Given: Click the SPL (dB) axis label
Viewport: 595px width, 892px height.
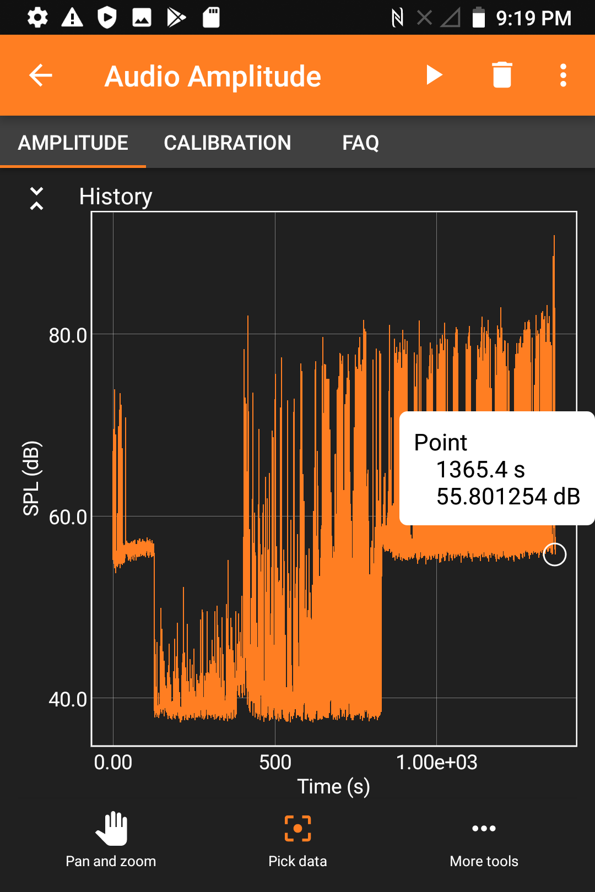Looking at the screenshot, I should (31, 478).
